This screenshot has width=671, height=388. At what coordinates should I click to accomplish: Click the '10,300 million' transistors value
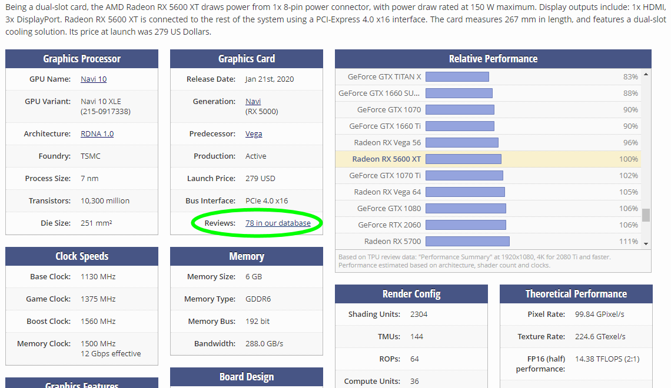point(105,201)
